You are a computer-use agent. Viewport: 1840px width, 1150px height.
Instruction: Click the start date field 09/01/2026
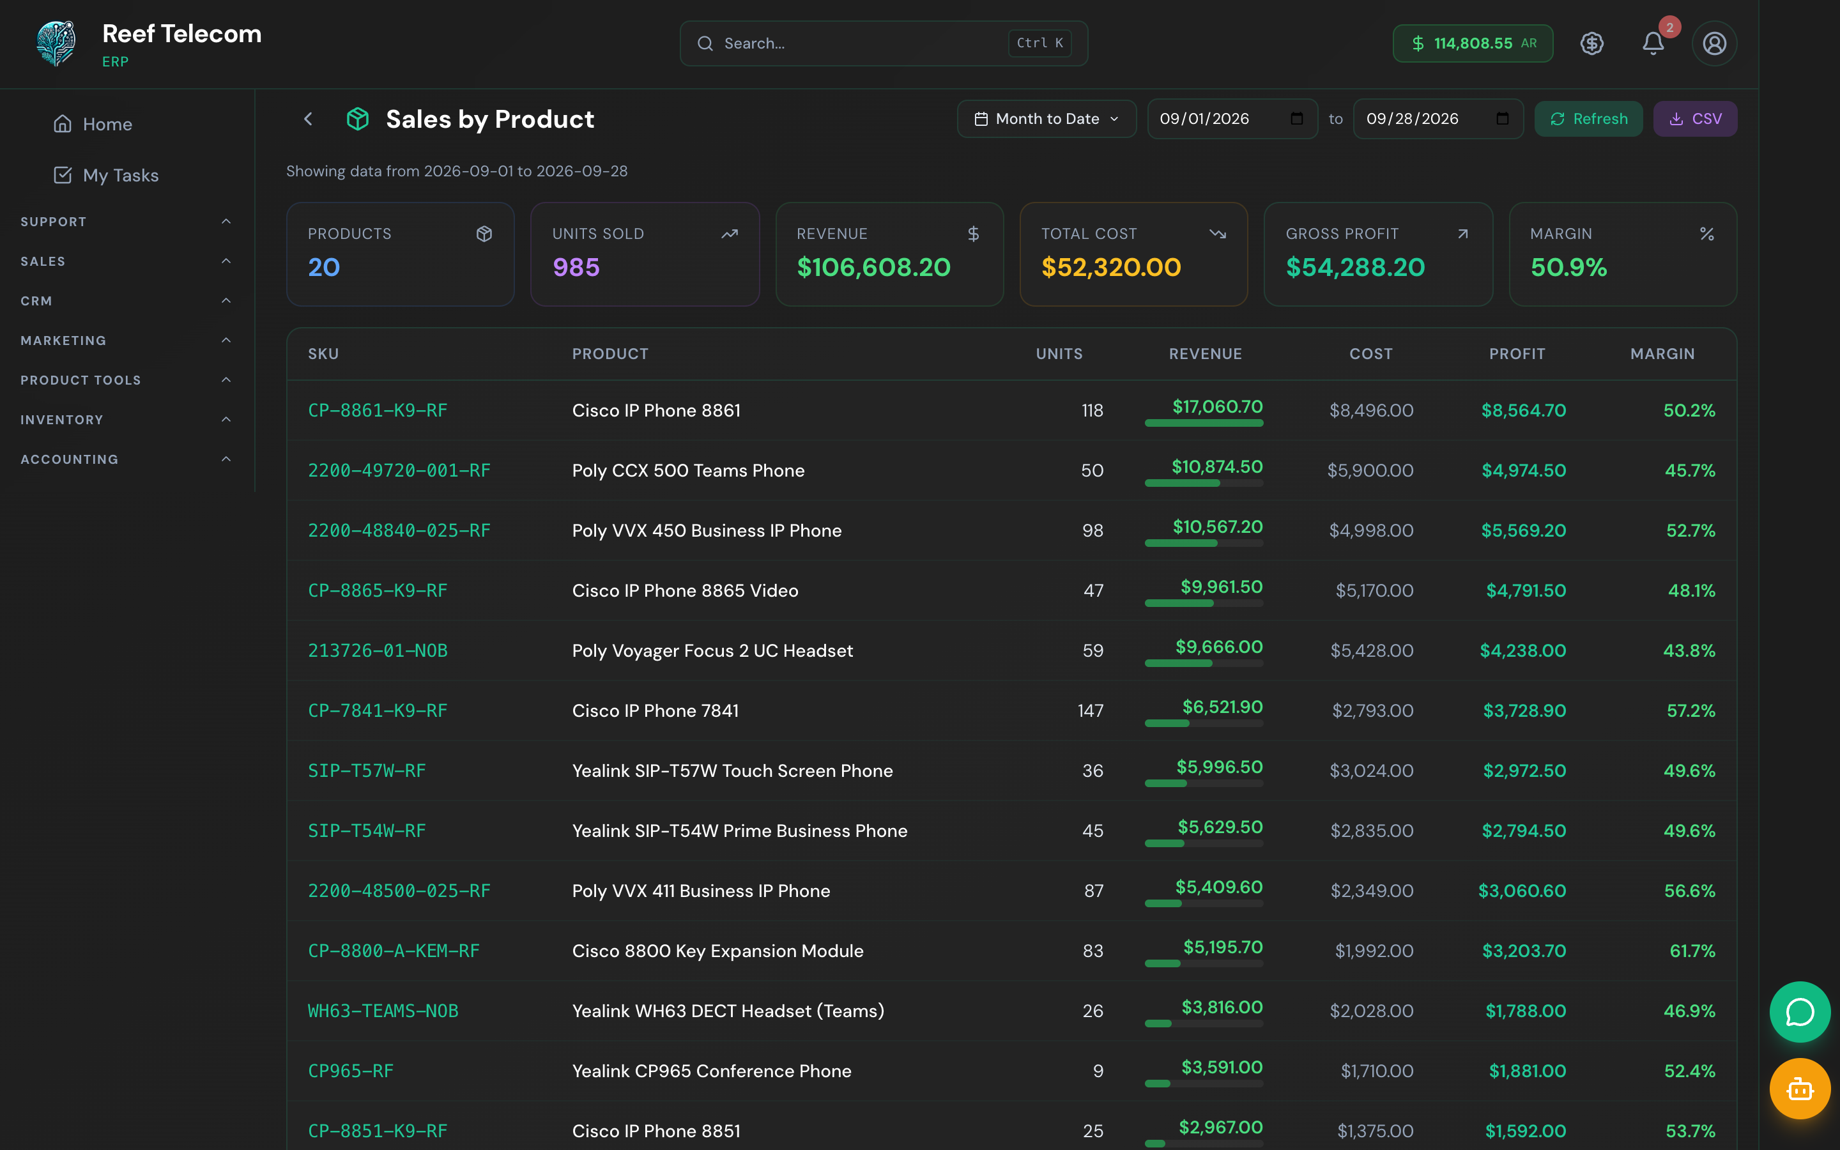(1232, 119)
